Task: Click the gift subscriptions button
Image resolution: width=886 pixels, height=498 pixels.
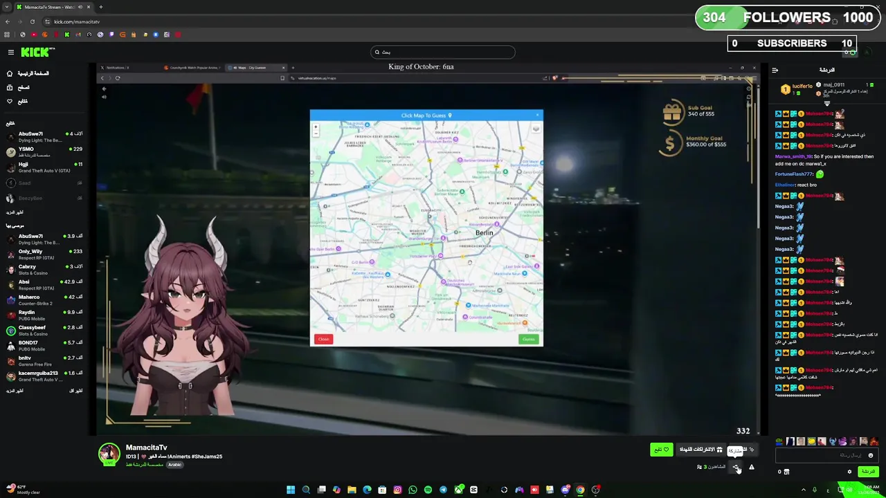Action: 701,450
